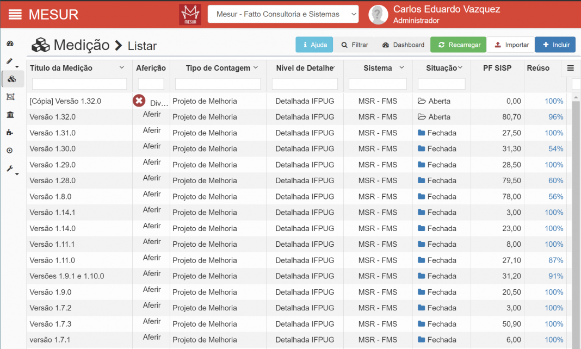The height and width of the screenshot is (349, 581).
Task: Click the Listar breadcrumb text
Action: coord(143,46)
